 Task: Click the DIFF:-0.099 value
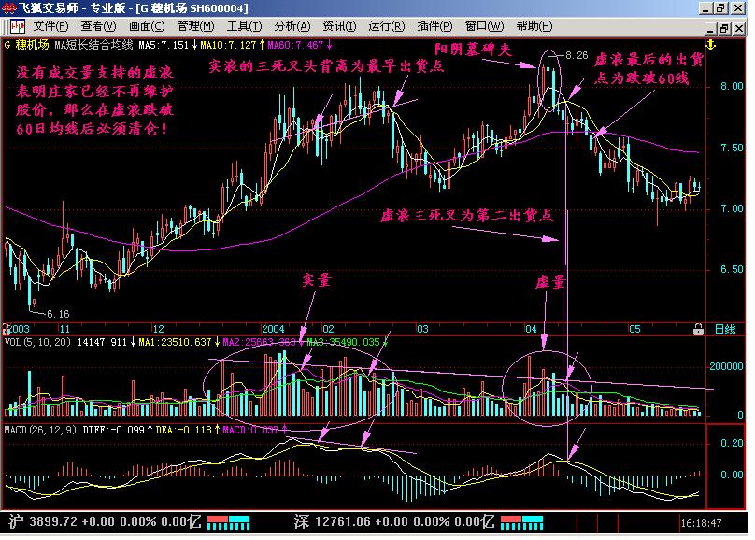114,430
